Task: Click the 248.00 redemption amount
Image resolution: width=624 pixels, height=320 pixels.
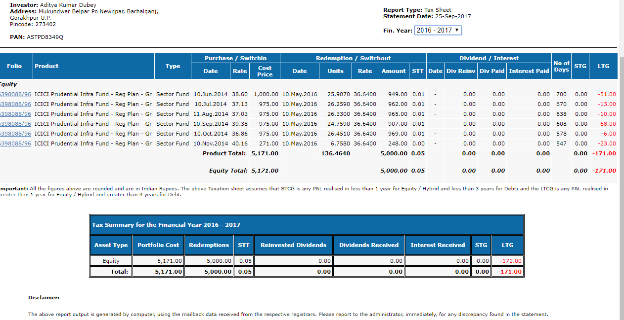Action: coord(398,143)
